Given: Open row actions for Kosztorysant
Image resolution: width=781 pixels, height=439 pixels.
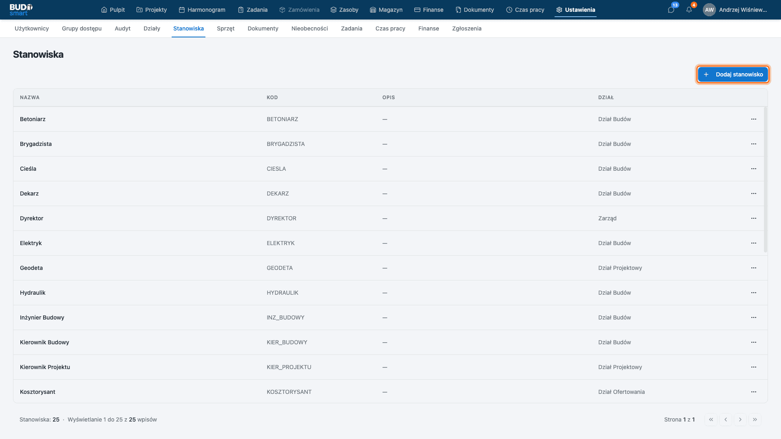Looking at the screenshot, I should tap(754, 392).
